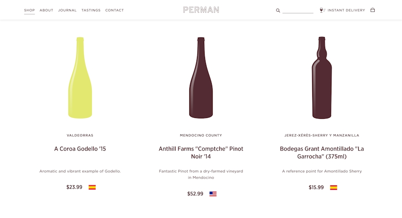The height and width of the screenshot is (218, 402).
Task: Open the Shop menu item
Action: [29, 10]
